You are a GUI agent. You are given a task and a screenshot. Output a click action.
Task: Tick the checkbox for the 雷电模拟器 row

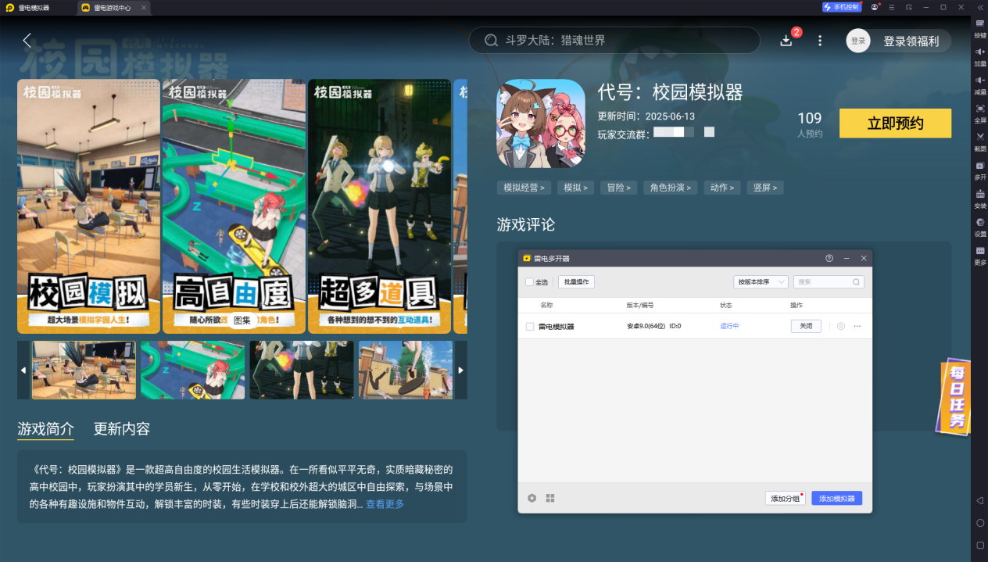click(530, 326)
